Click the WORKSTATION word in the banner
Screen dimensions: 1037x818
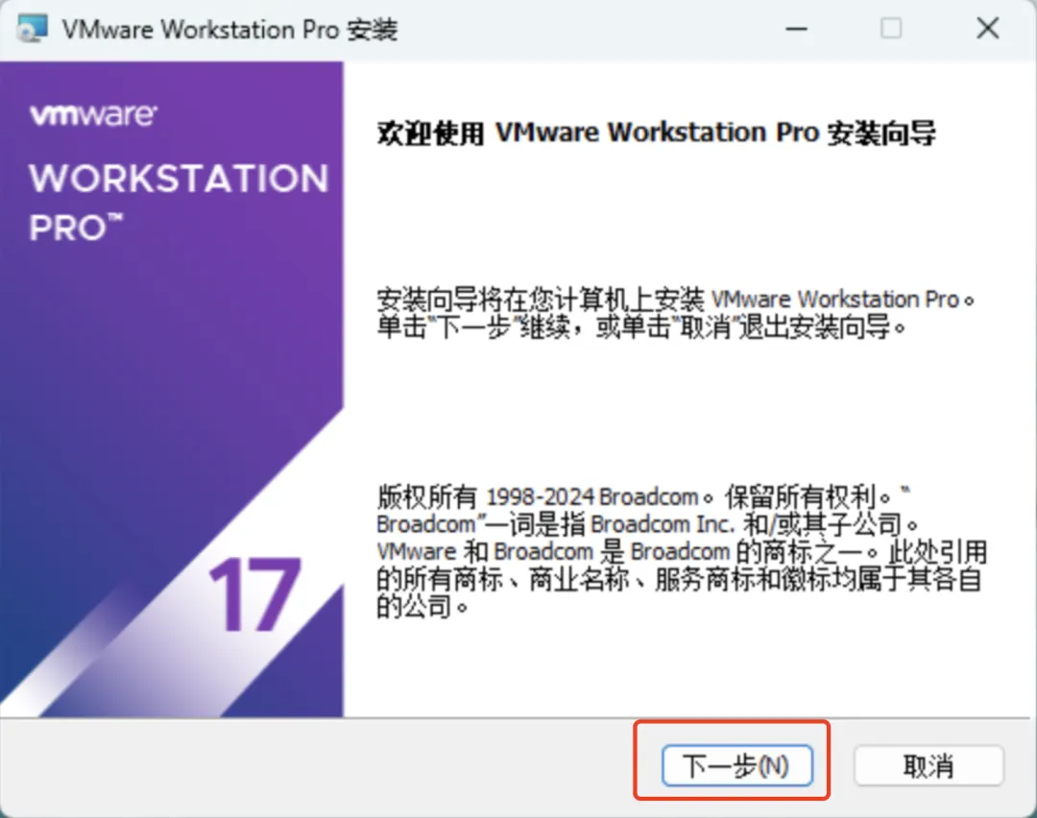pyautogui.click(x=179, y=179)
